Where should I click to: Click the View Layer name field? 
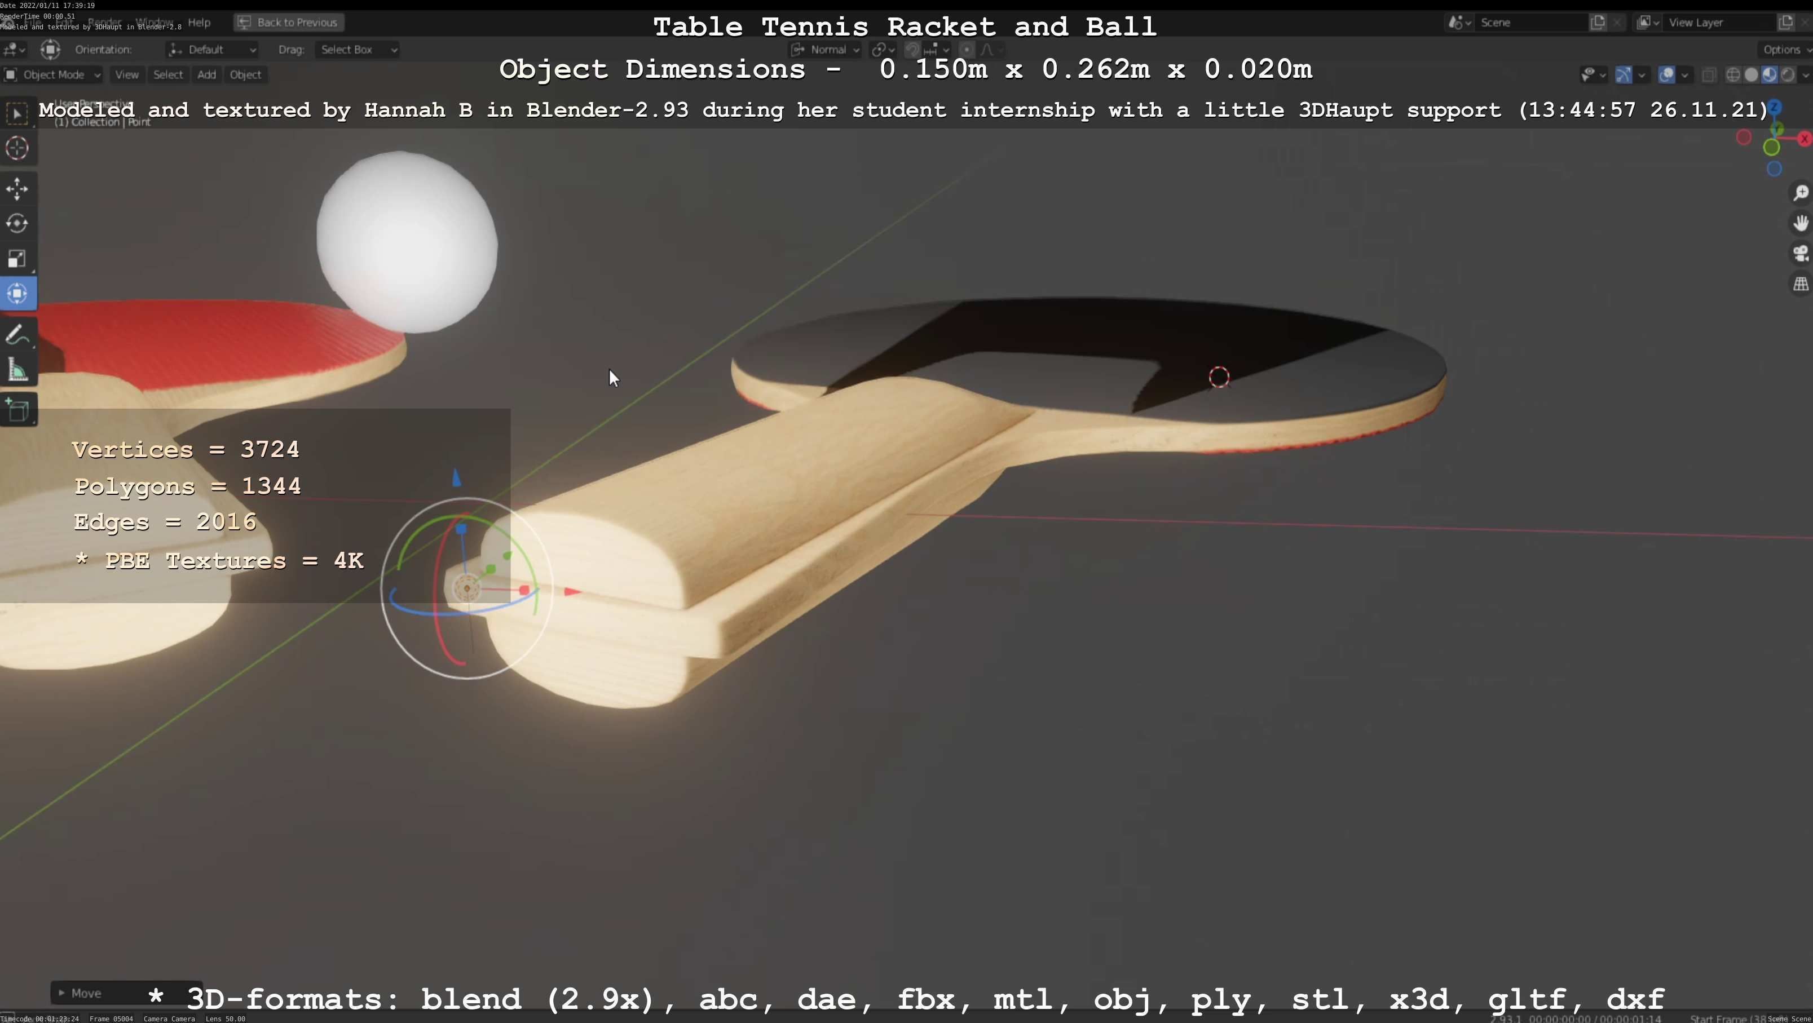click(1720, 23)
